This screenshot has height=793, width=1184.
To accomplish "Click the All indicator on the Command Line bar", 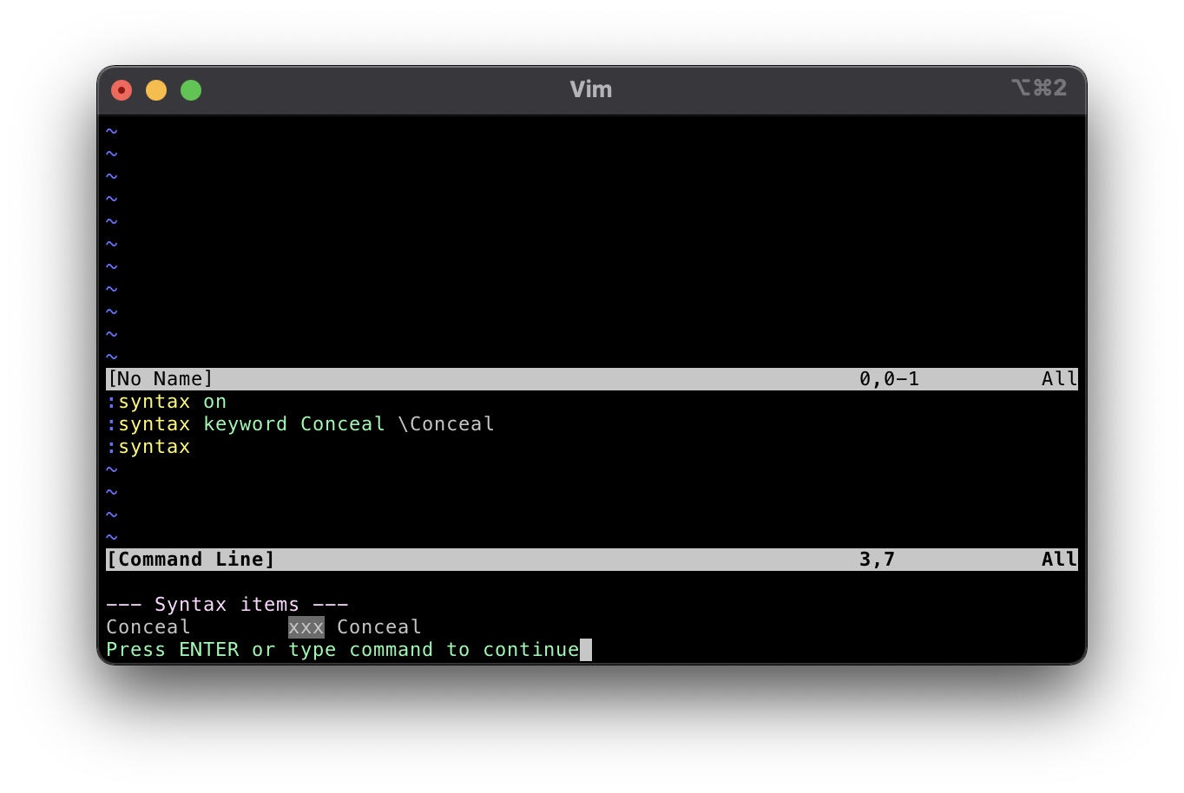I will coord(1059,559).
